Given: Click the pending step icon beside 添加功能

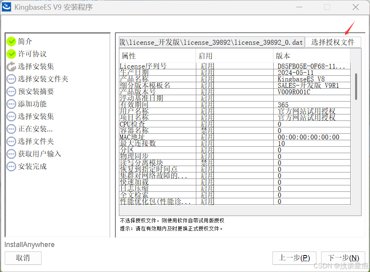Looking at the screenshot, I should pos(11,104).
